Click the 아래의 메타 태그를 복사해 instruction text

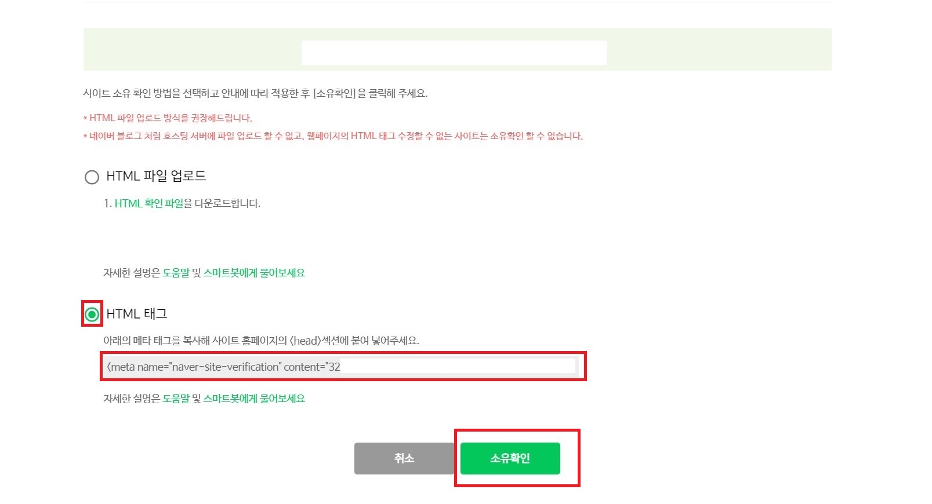point(261,341)
